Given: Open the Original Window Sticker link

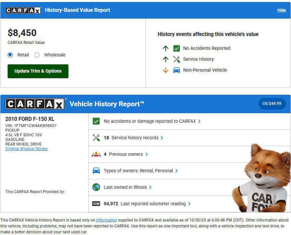Looking at the screenshot, I should (x=27, y=149).
